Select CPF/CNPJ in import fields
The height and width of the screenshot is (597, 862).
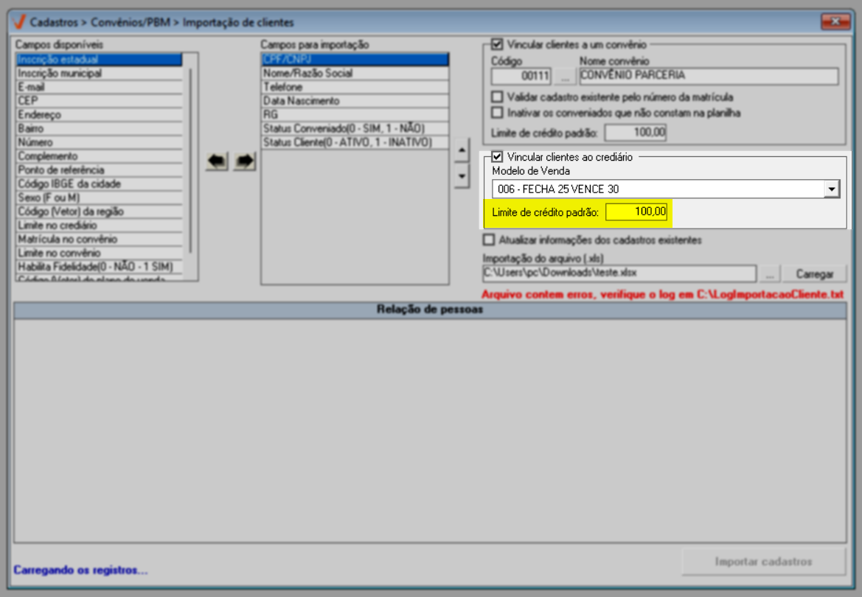coord(355,60)
